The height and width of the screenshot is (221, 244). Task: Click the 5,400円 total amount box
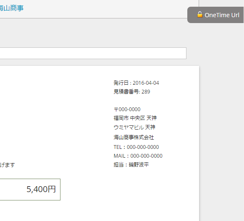coord(30,190)
